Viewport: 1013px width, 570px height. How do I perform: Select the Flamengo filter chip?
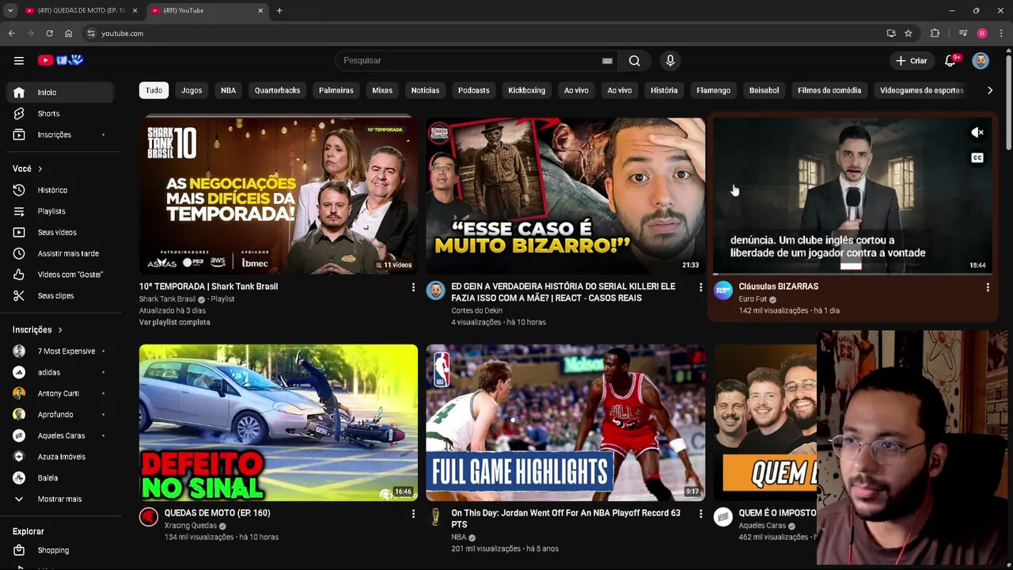[713, 90]
